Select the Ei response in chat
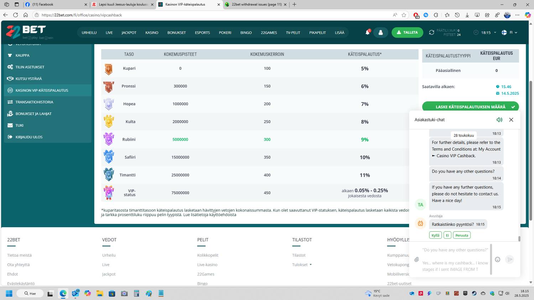This screenshot has height=300, width=534. [x=447, y=235]
